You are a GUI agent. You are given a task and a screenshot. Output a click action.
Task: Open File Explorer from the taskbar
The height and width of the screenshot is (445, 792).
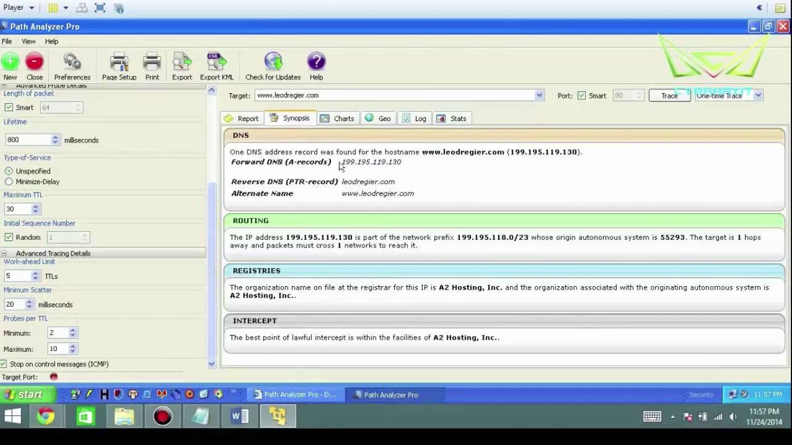point(124,417)
